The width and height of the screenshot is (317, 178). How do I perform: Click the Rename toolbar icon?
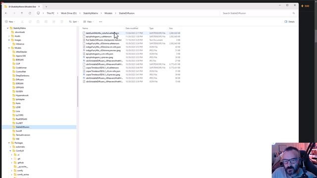46,22
